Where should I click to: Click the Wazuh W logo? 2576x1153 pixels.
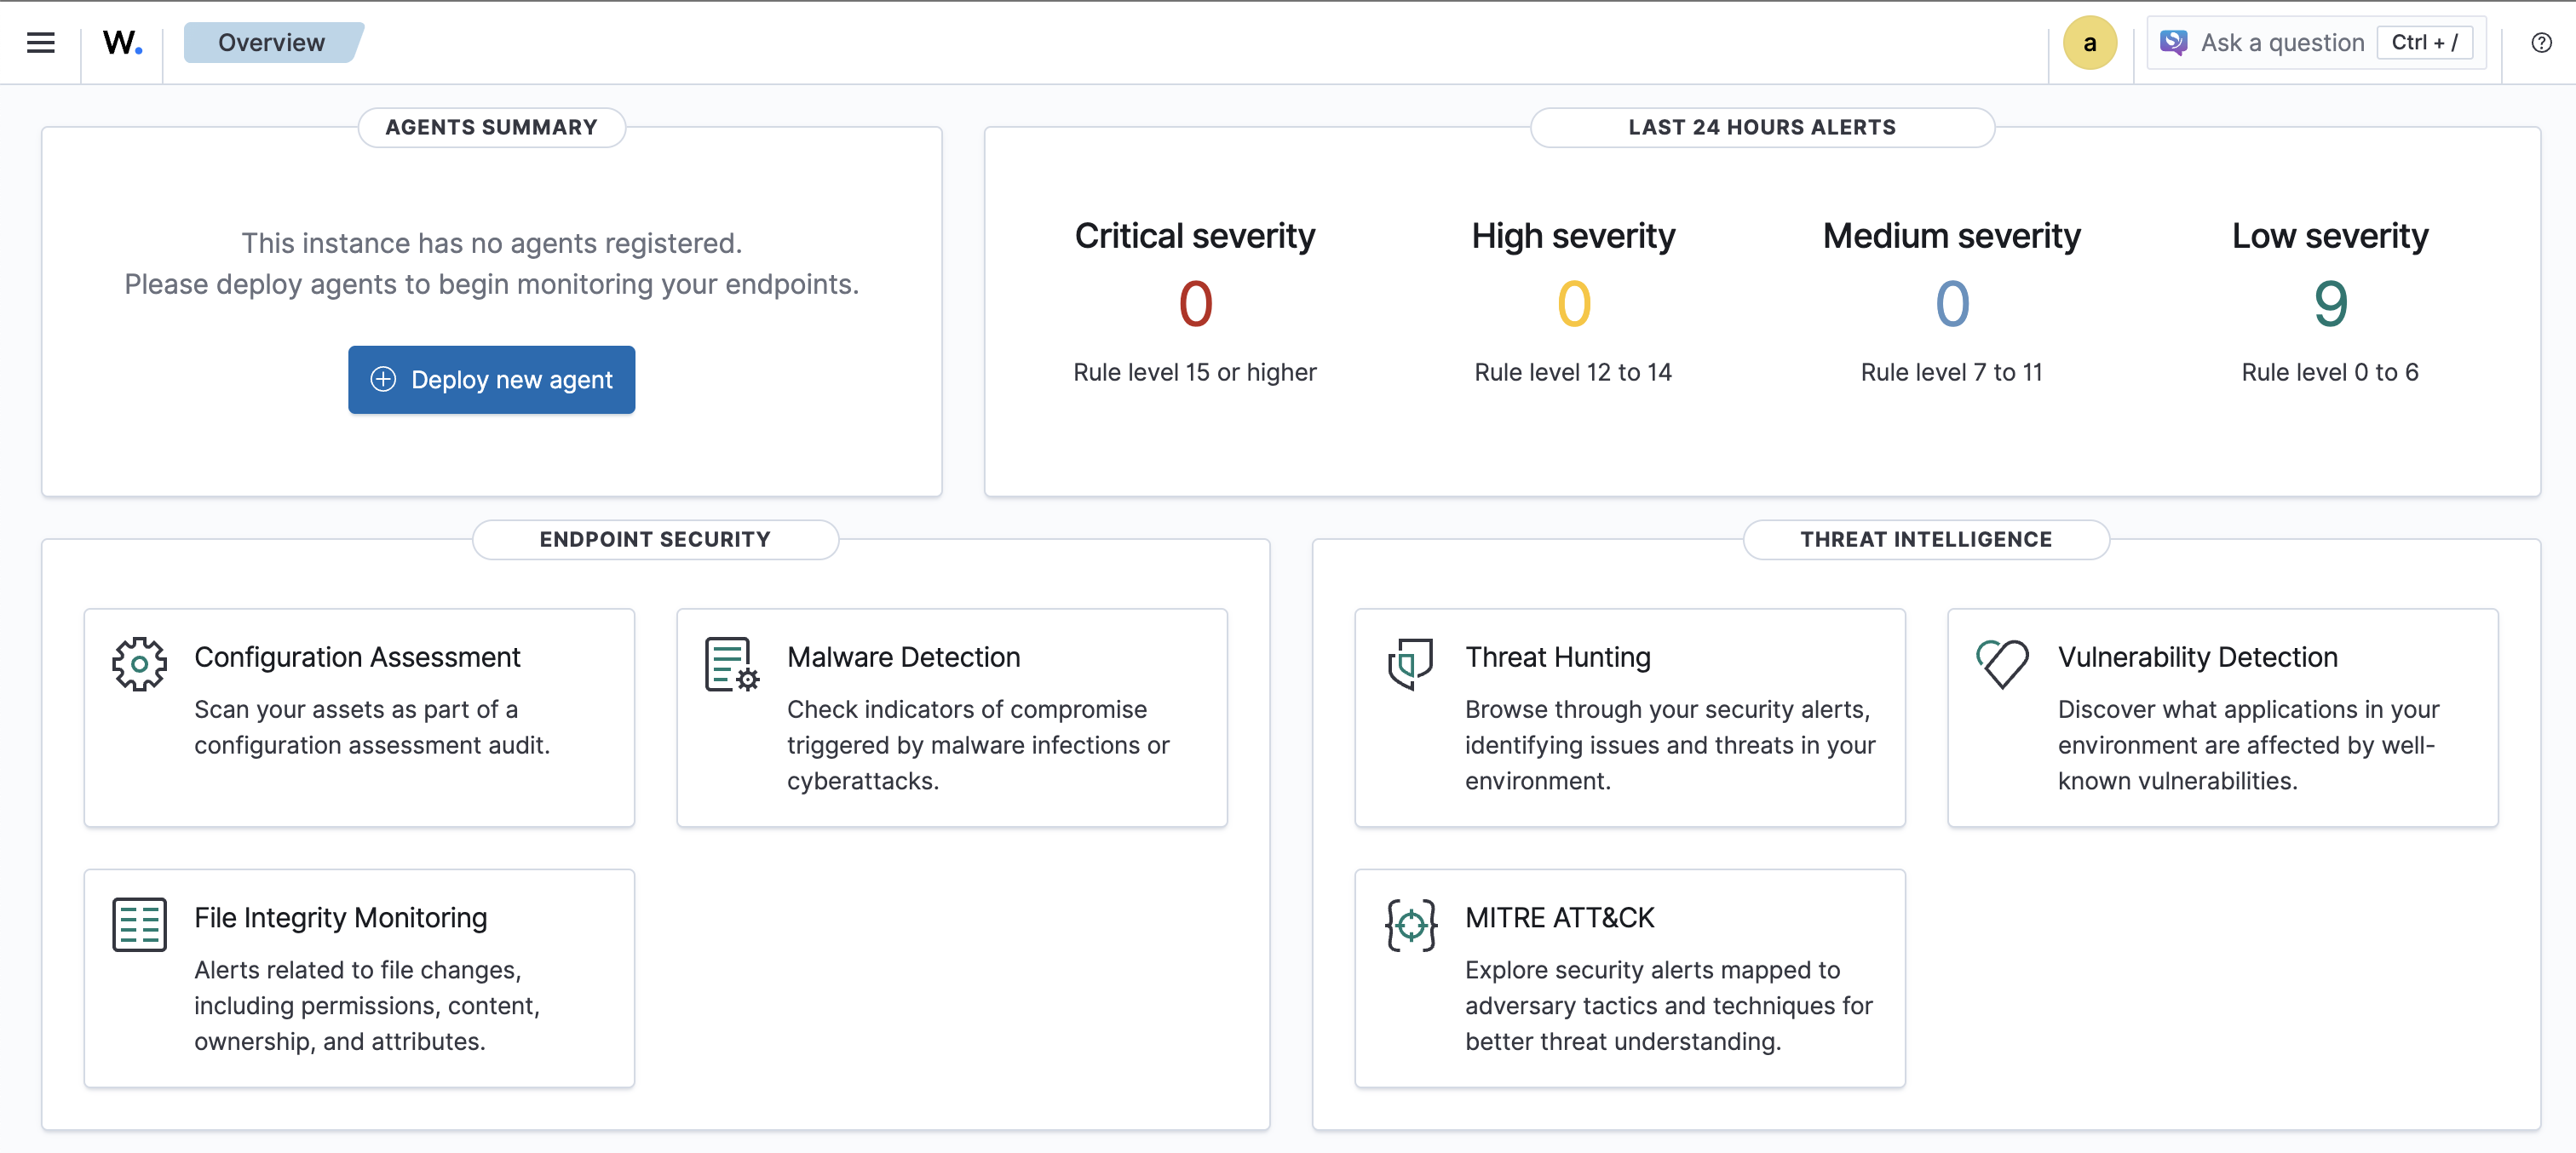tap(122, 43)
